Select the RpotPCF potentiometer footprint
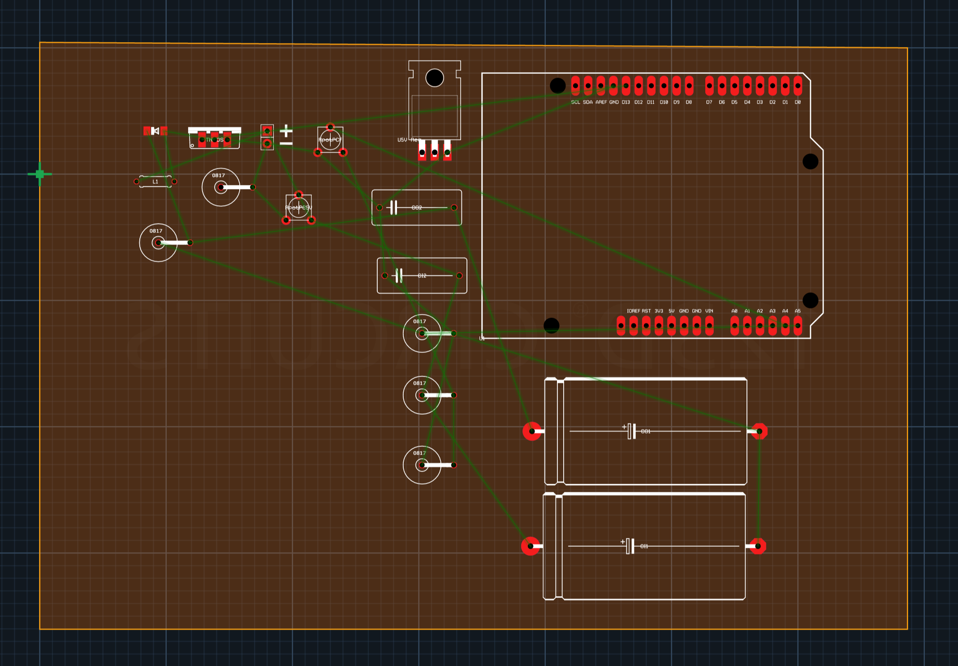Image resolution: width=958 pixels, height=666 pixels. click(330, 140)
